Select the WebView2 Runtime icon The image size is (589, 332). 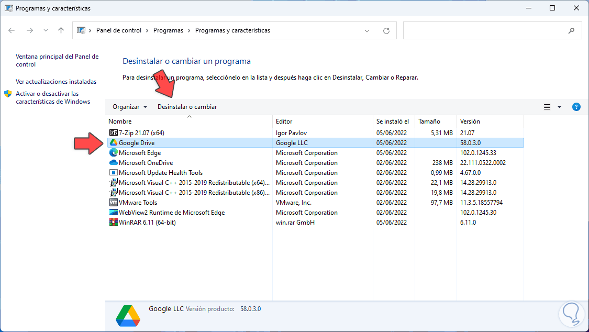pos(114,212)
